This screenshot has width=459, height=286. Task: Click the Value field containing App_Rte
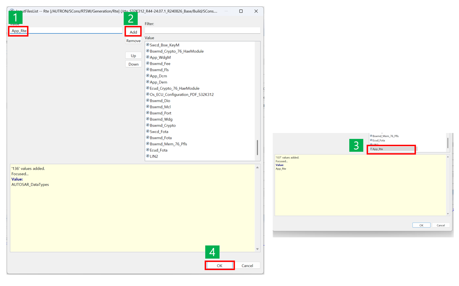pos(66,31)
